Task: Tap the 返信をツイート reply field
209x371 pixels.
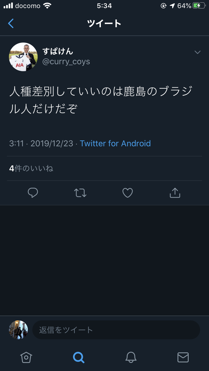Action: pyautogui.click(x=116, y=330)
